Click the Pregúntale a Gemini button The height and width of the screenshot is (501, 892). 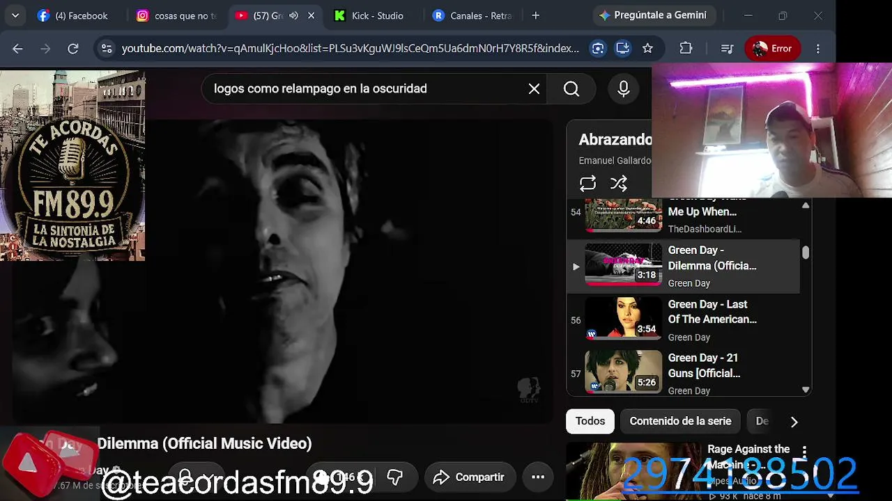652,15
